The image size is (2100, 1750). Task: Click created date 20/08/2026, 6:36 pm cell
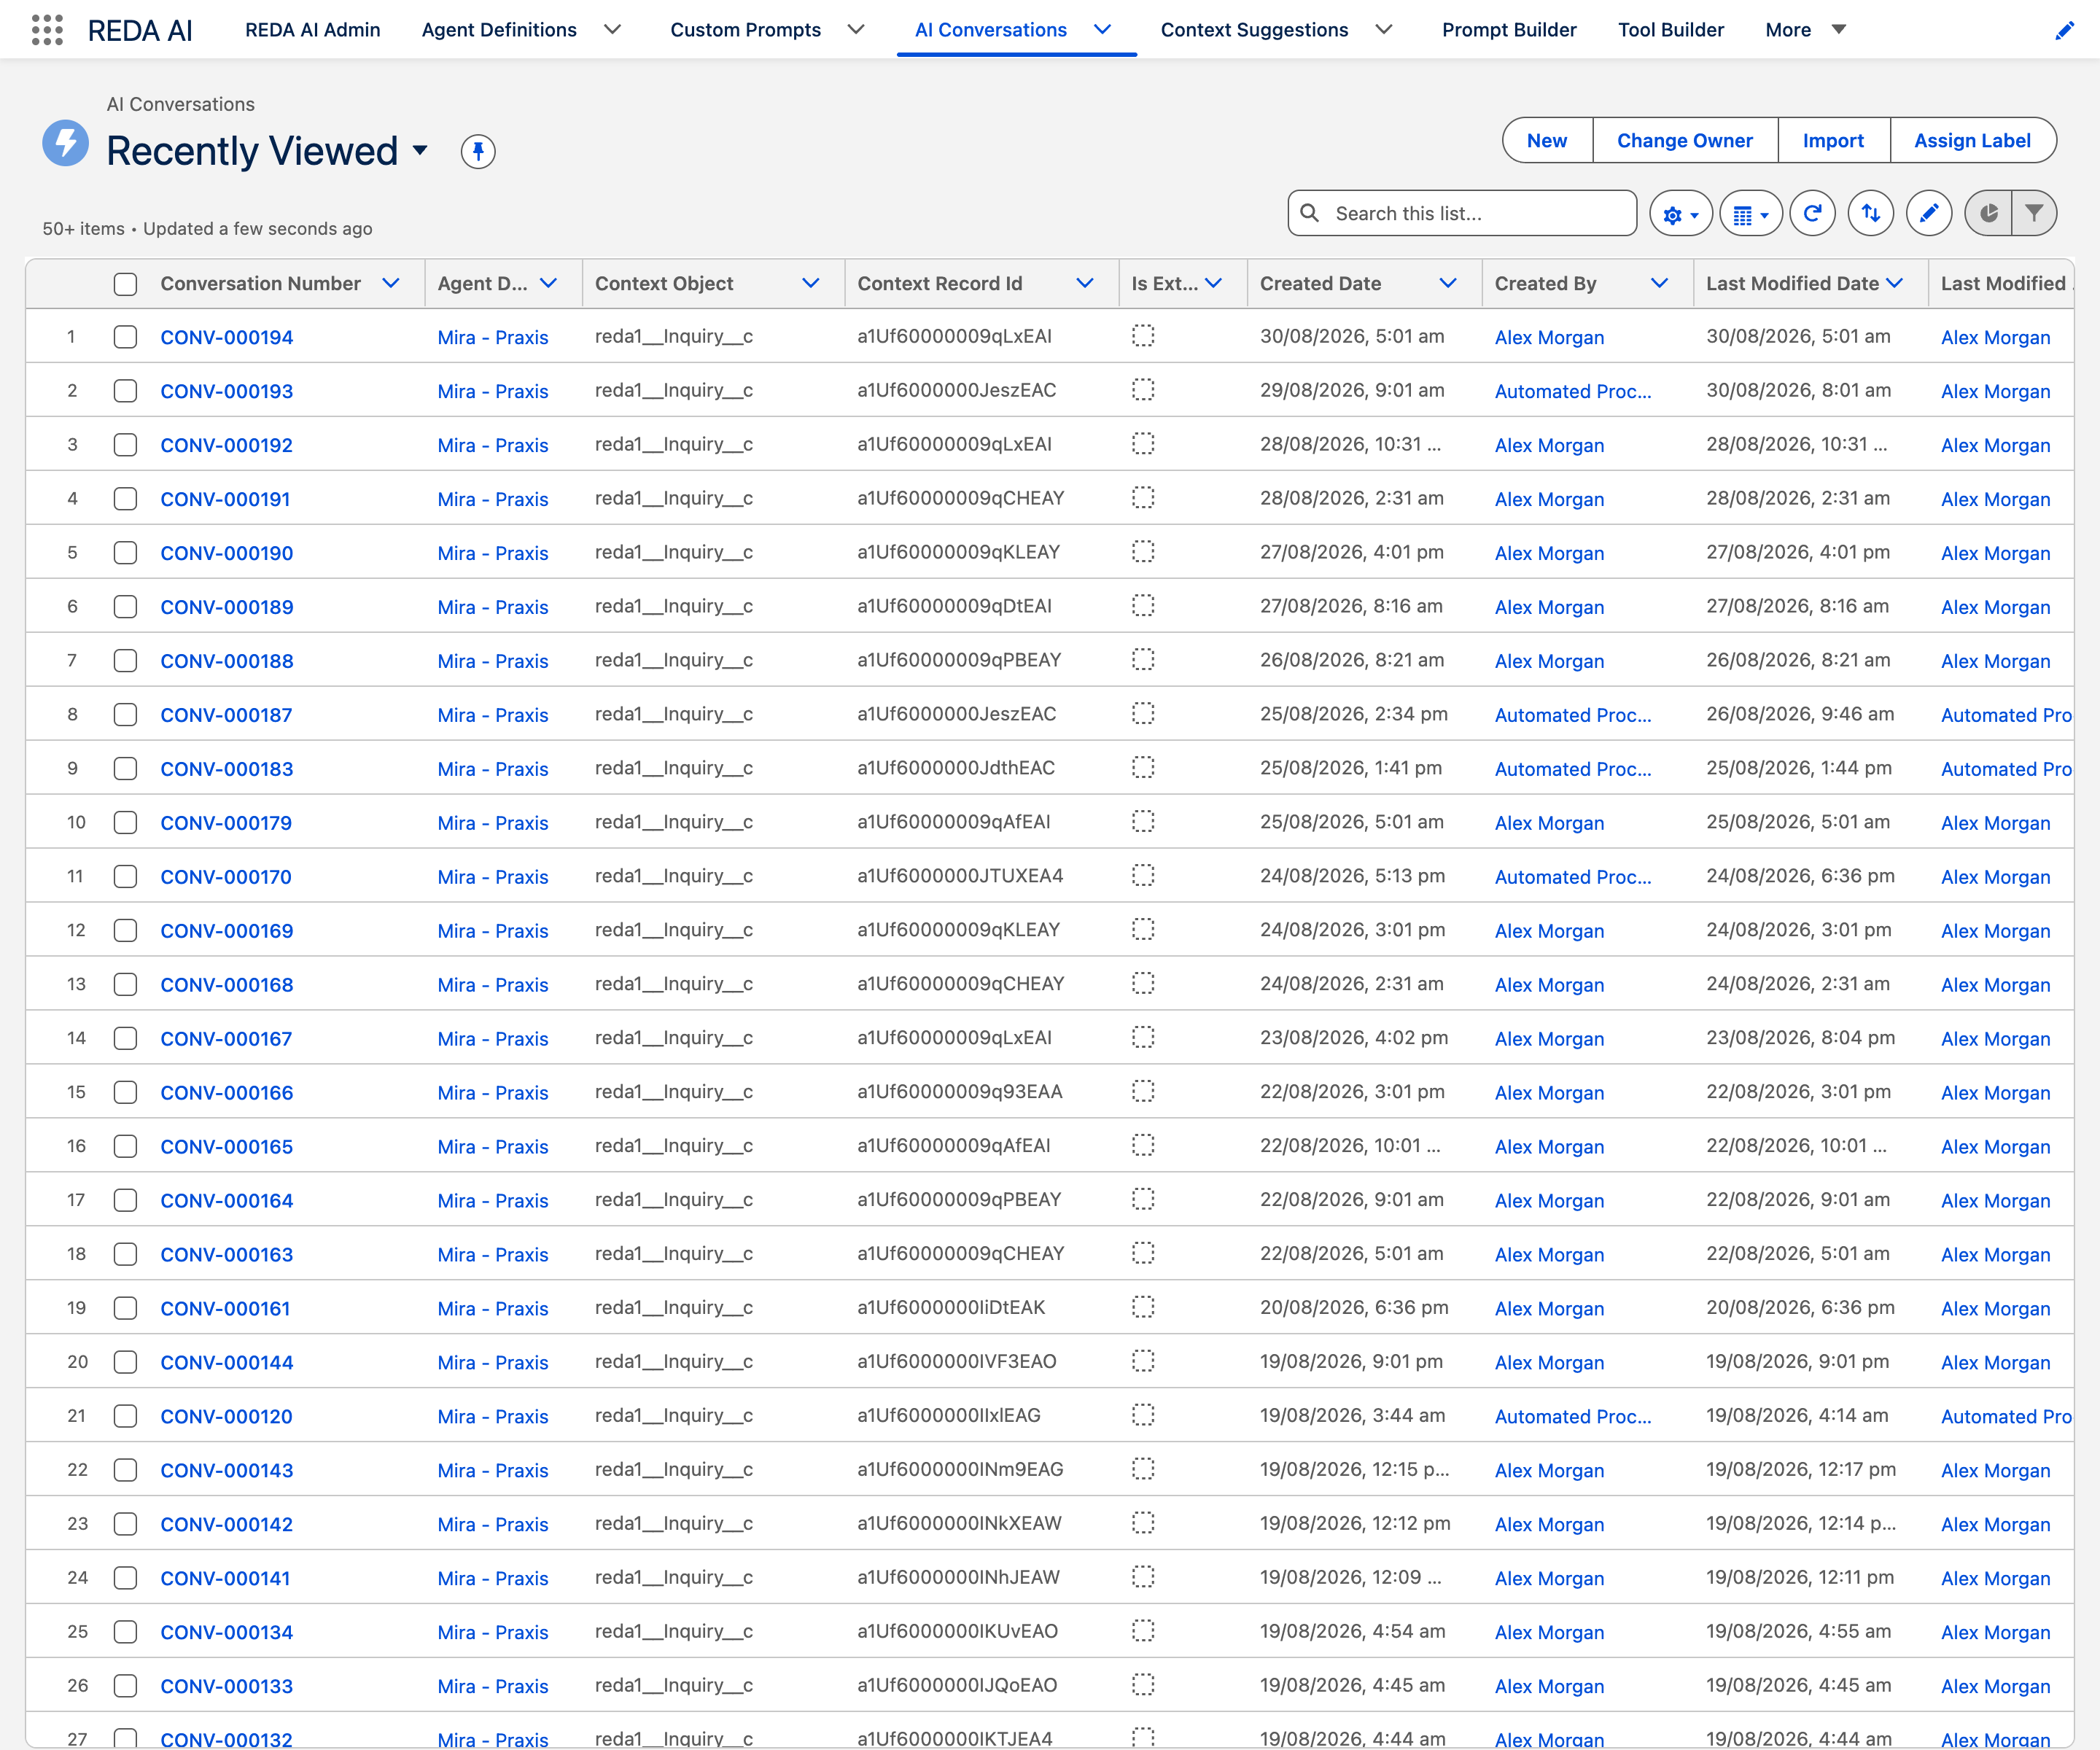coord(1354,1308)
